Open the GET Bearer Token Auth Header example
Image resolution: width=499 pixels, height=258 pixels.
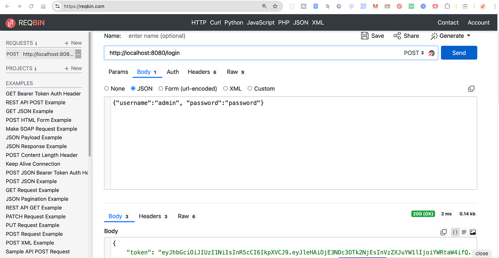[43, 93]
